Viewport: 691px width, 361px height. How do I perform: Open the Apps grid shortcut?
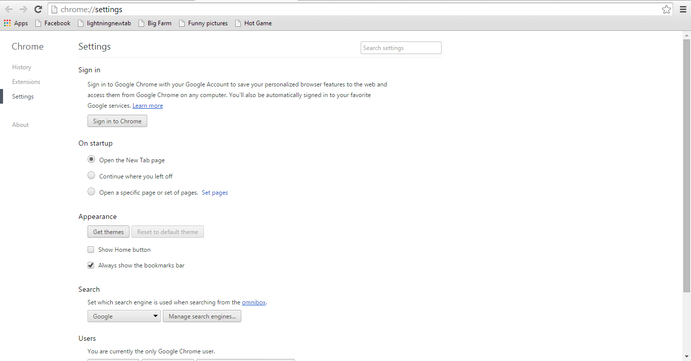16,23
